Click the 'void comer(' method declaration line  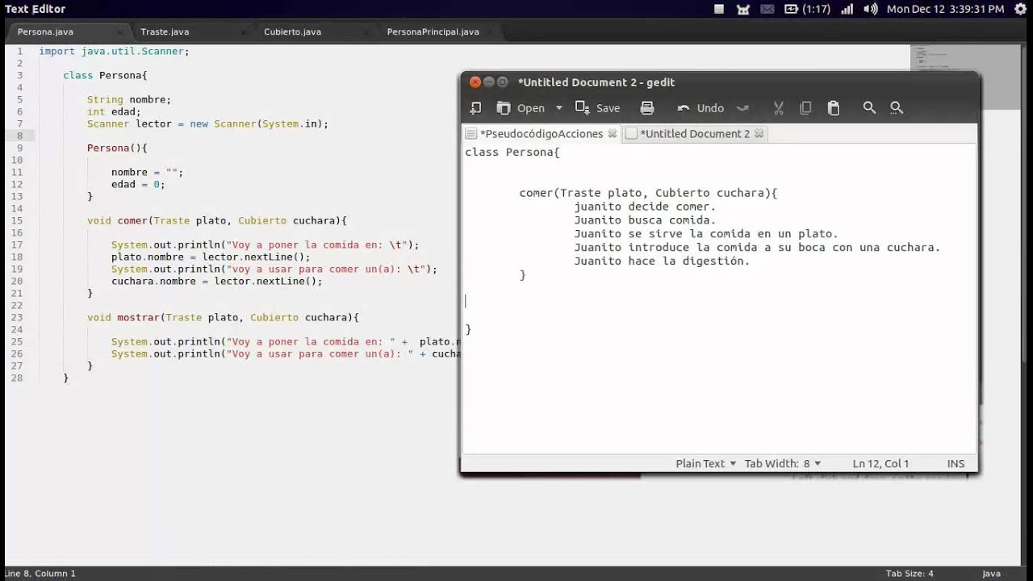coord(216,220)
